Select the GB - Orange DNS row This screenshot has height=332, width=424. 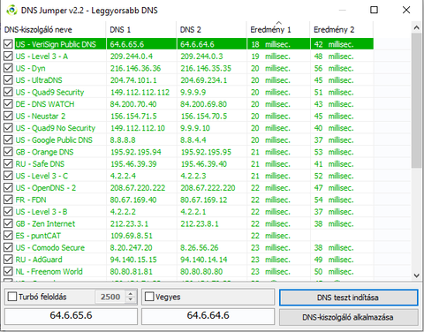point(188,152)
